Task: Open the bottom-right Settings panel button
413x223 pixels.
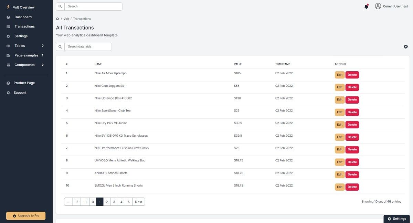Action: 397,219
